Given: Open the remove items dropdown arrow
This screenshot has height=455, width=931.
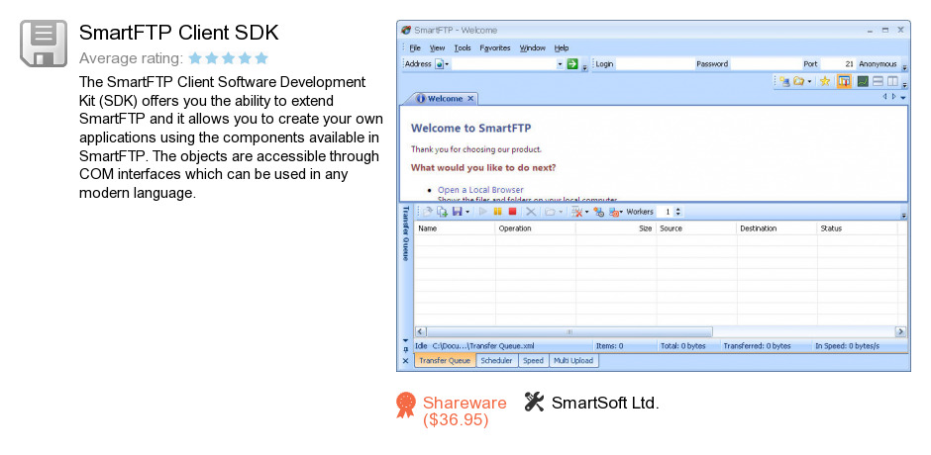Looking at the screenshot, I should [587, 212].
